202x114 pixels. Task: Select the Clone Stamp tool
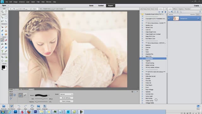click(6, 31)
